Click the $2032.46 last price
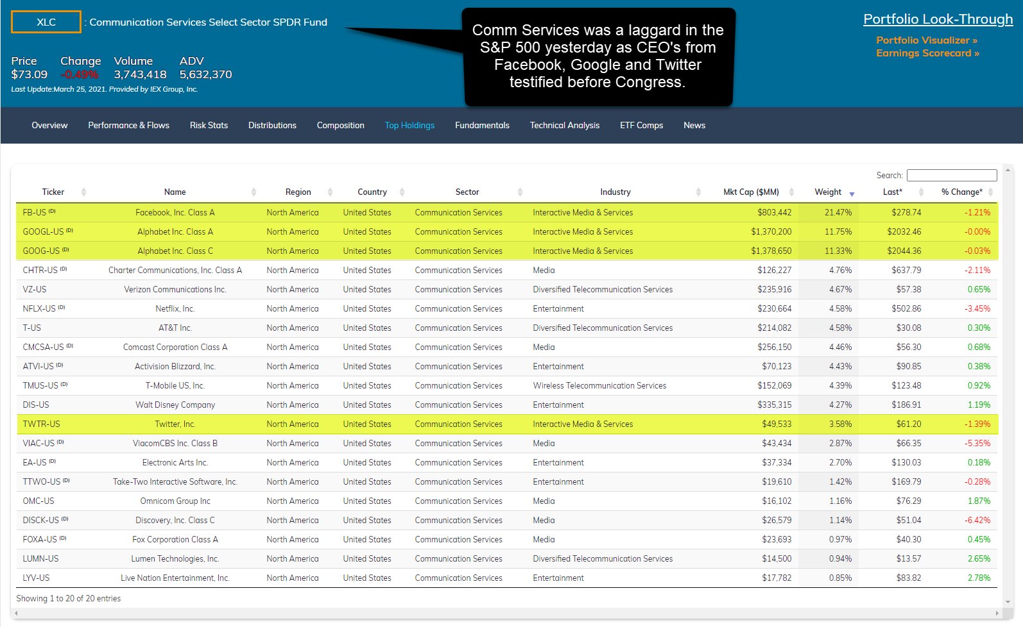 pyautogui.click(x=904, y=232)
